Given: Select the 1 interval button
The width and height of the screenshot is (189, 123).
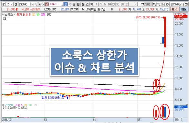Looking at the screenshot, I should (96, 4).
